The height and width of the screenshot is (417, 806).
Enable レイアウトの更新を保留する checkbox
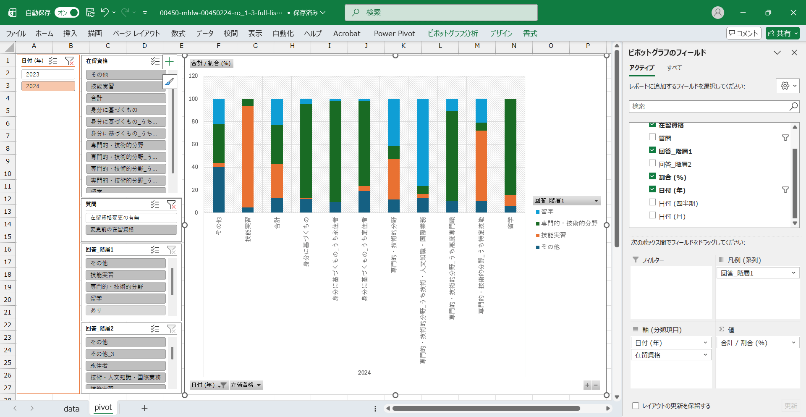click(636, 406)
